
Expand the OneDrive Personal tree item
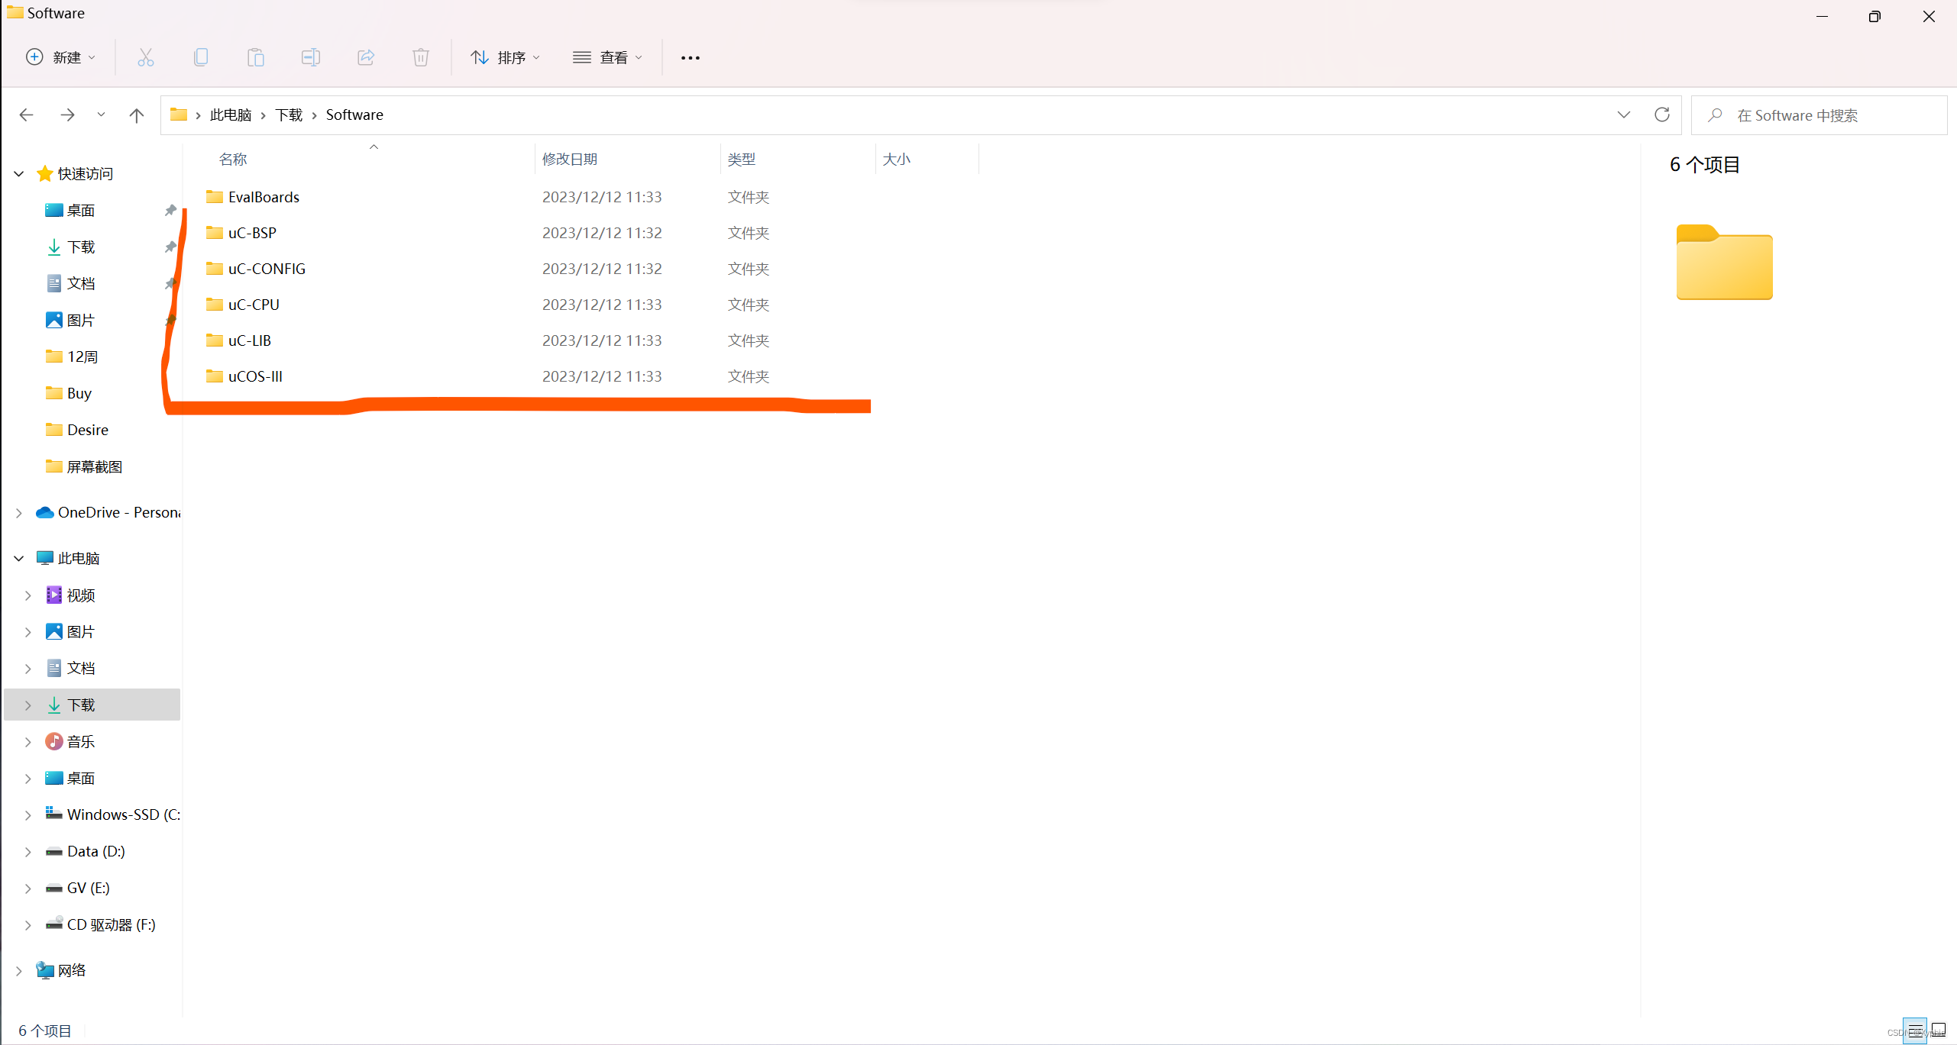[x=19, y=512]
